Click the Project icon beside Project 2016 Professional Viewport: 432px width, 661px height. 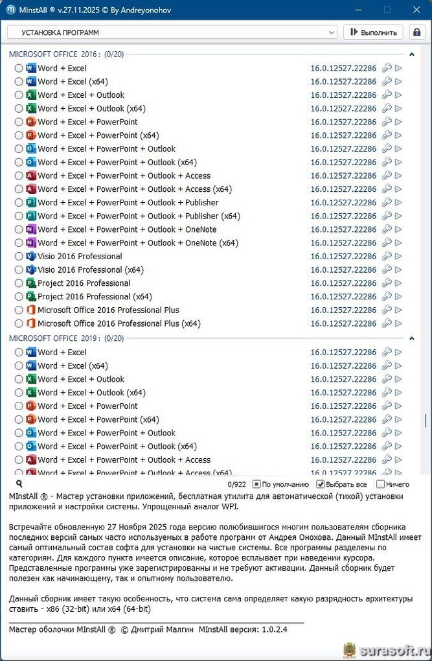[x=31, y=283]
